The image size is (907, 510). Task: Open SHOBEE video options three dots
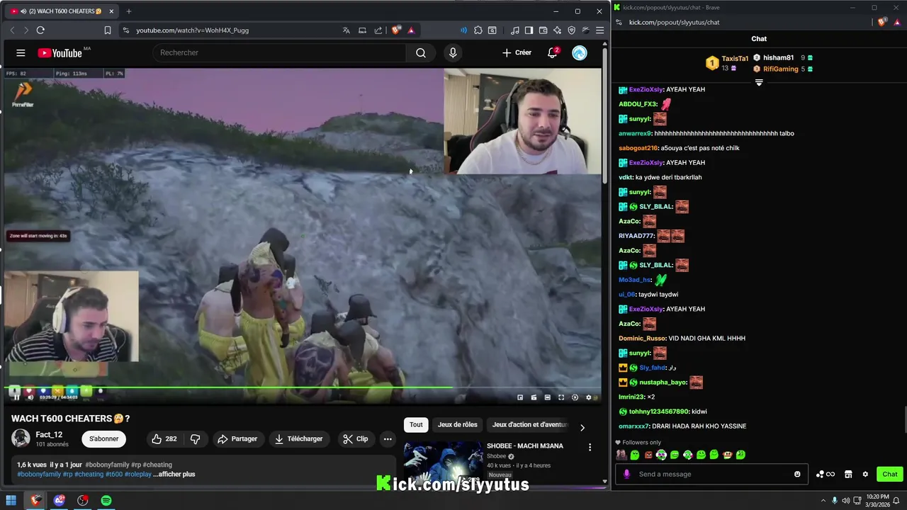(x=590, y=447)
